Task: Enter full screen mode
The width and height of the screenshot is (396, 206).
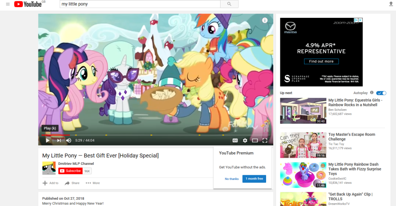Action: [265, 140]
